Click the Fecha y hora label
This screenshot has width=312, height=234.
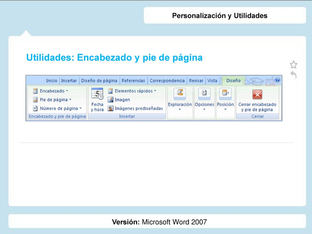(97, 107)
